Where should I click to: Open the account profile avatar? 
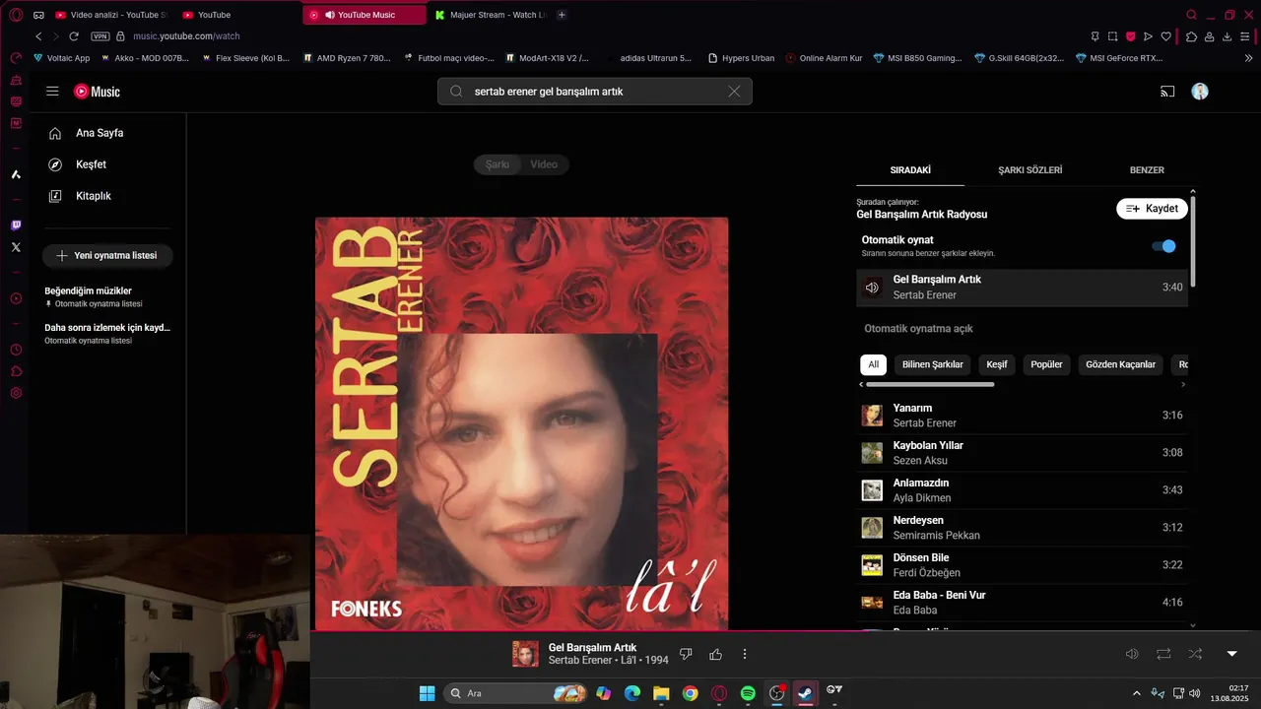(1200, 92)
